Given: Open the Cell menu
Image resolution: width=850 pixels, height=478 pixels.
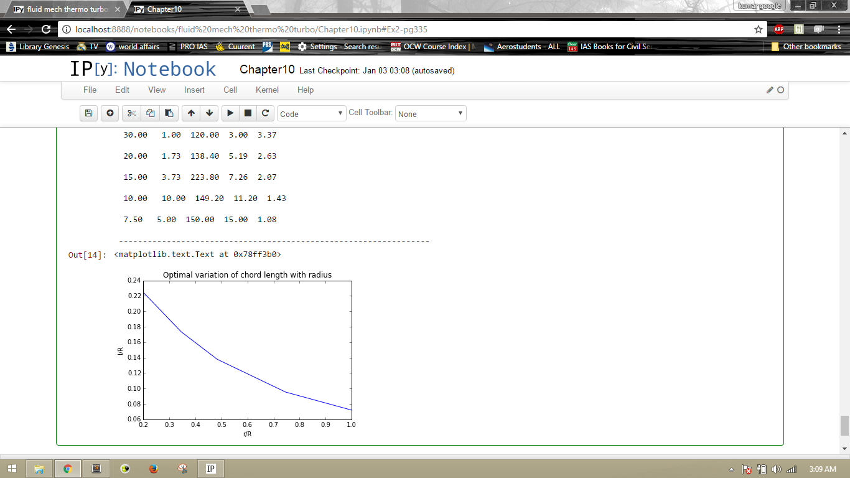Looking at the screenshot, I should (230, 90).
